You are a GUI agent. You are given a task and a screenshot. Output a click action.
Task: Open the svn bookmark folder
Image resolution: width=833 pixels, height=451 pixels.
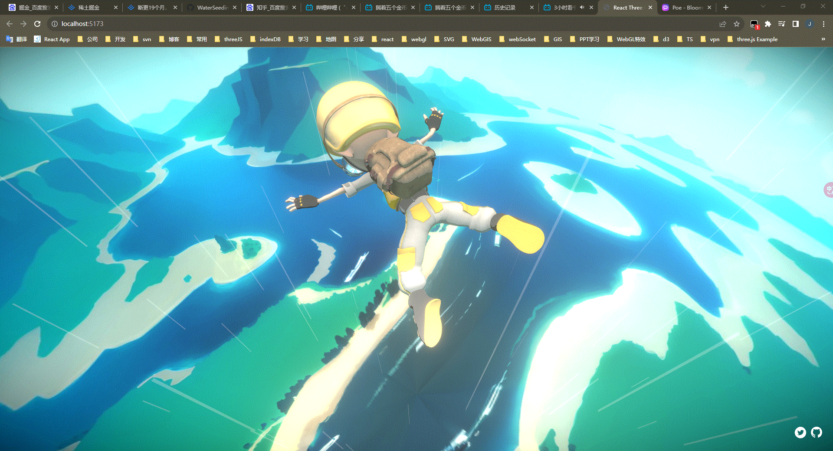142,39
